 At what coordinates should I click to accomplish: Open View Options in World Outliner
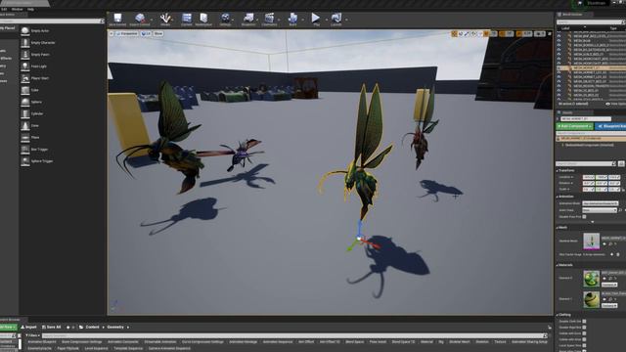[615, 104]
